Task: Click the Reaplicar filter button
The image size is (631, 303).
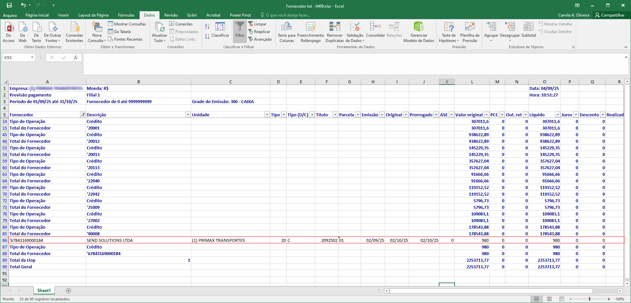Action: (x=259, y=32)
